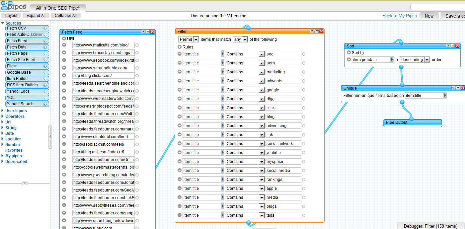The height and width of the screenshot is (229, 465).
Task: Toggle wire terminal next to 'seo' value
Action: [303, 54]
